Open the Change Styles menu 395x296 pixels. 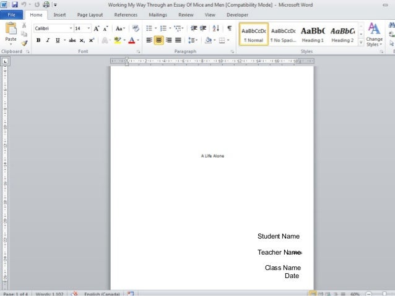(x=374, y=34)
